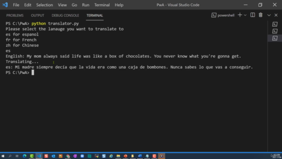Image resolution: width=282 pixels, height=159 pixels.
Task: Kill terminal with trash icon
Action: (x=260, y=15)
